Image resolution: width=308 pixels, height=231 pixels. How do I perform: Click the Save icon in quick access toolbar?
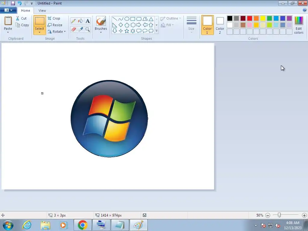[13, 3]
